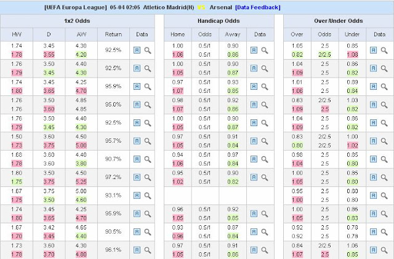Click magnifier in handicap row with home 0.98

[265, 105]
